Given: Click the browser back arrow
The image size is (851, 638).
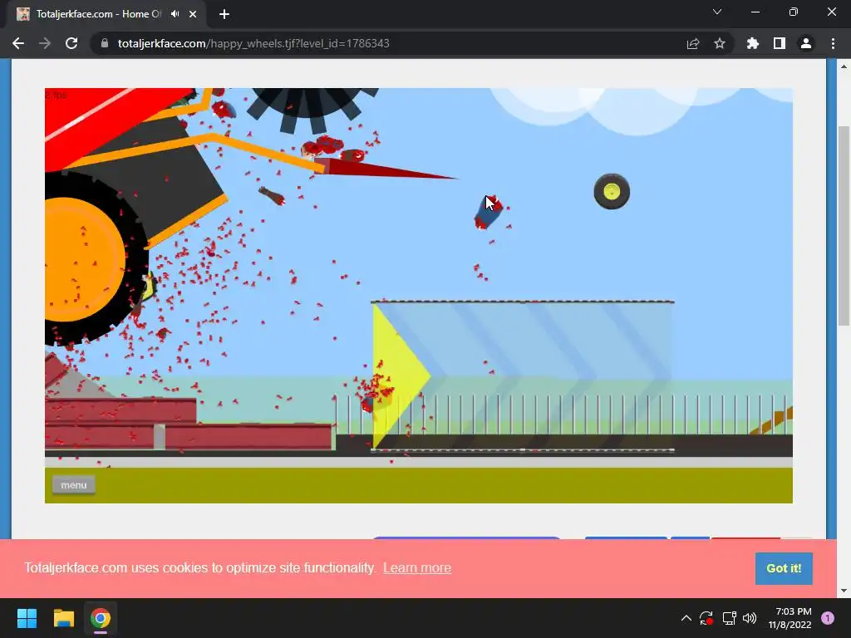Looking at the screenshot, I should point(18,43).
